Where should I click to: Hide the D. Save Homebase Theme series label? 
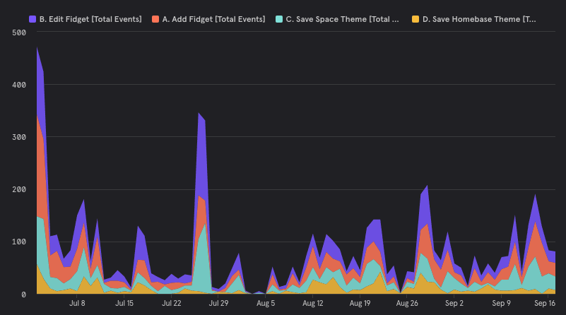coord(478,19)
